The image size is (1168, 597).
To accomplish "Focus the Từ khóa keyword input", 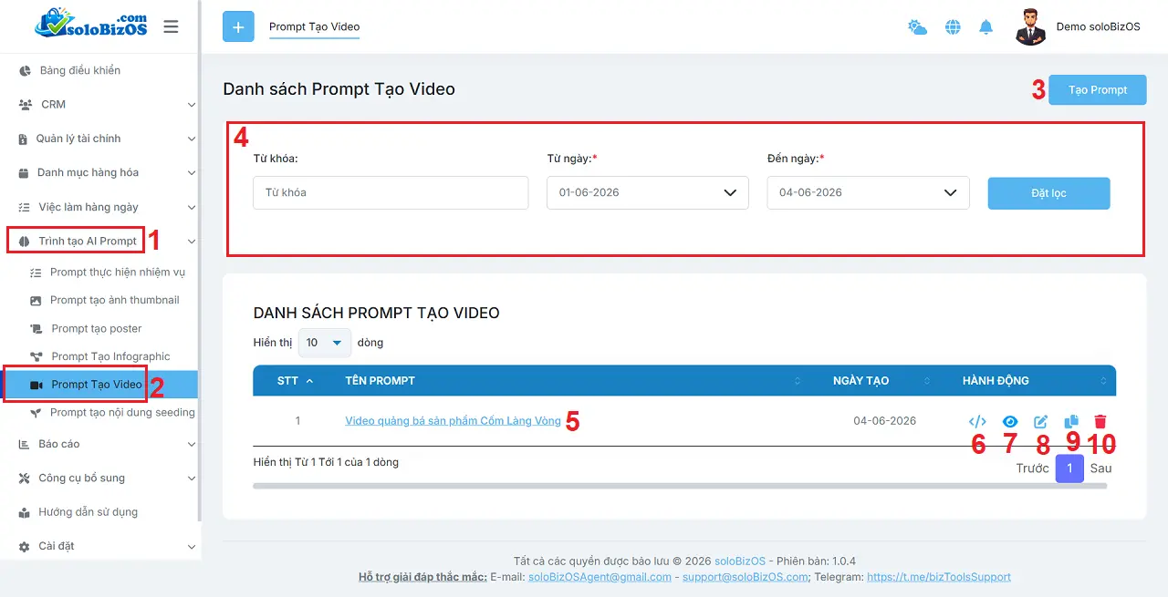I will pyautogui.click(x=391, y=193).
